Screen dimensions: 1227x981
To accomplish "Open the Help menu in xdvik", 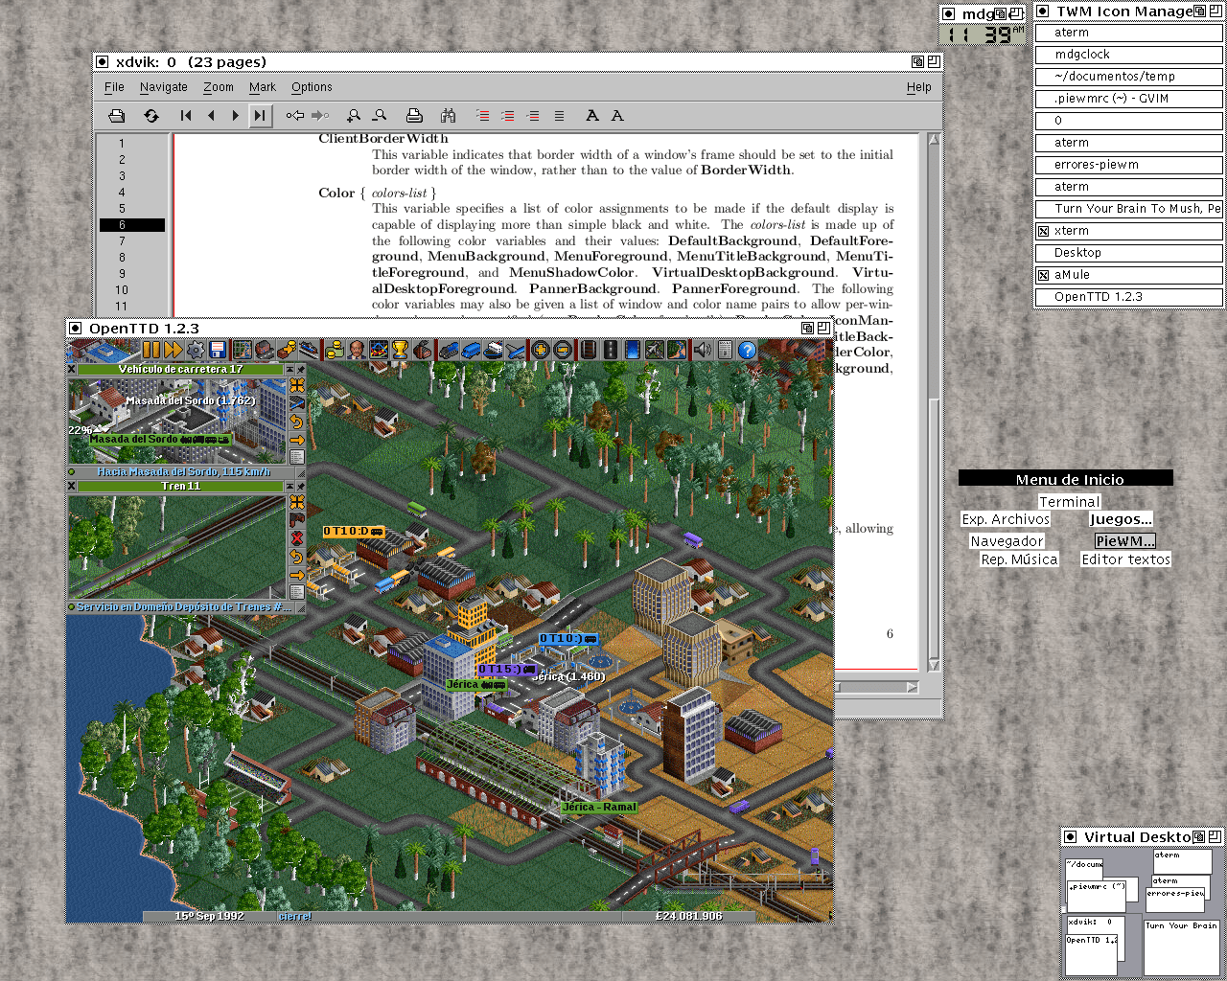I will click(x=919, y=87).
